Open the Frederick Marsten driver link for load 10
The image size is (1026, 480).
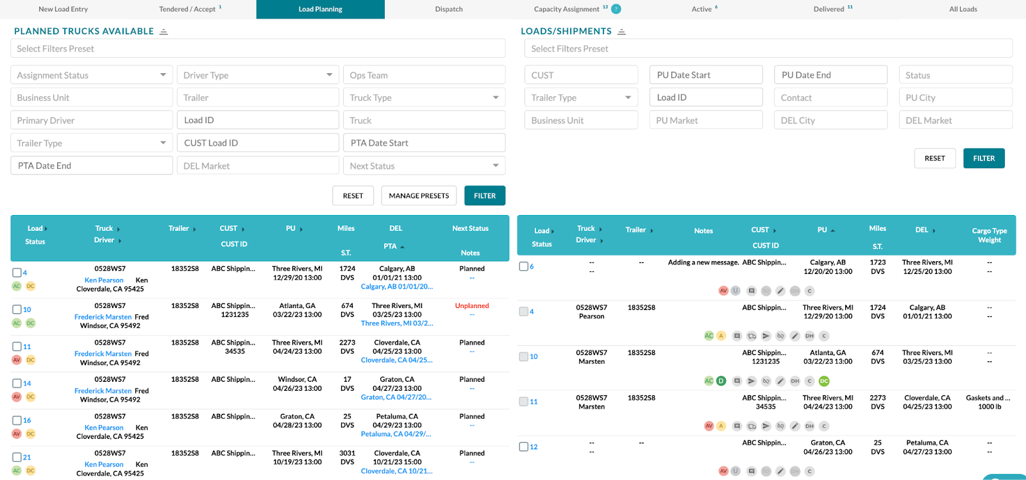coord(103,317)
